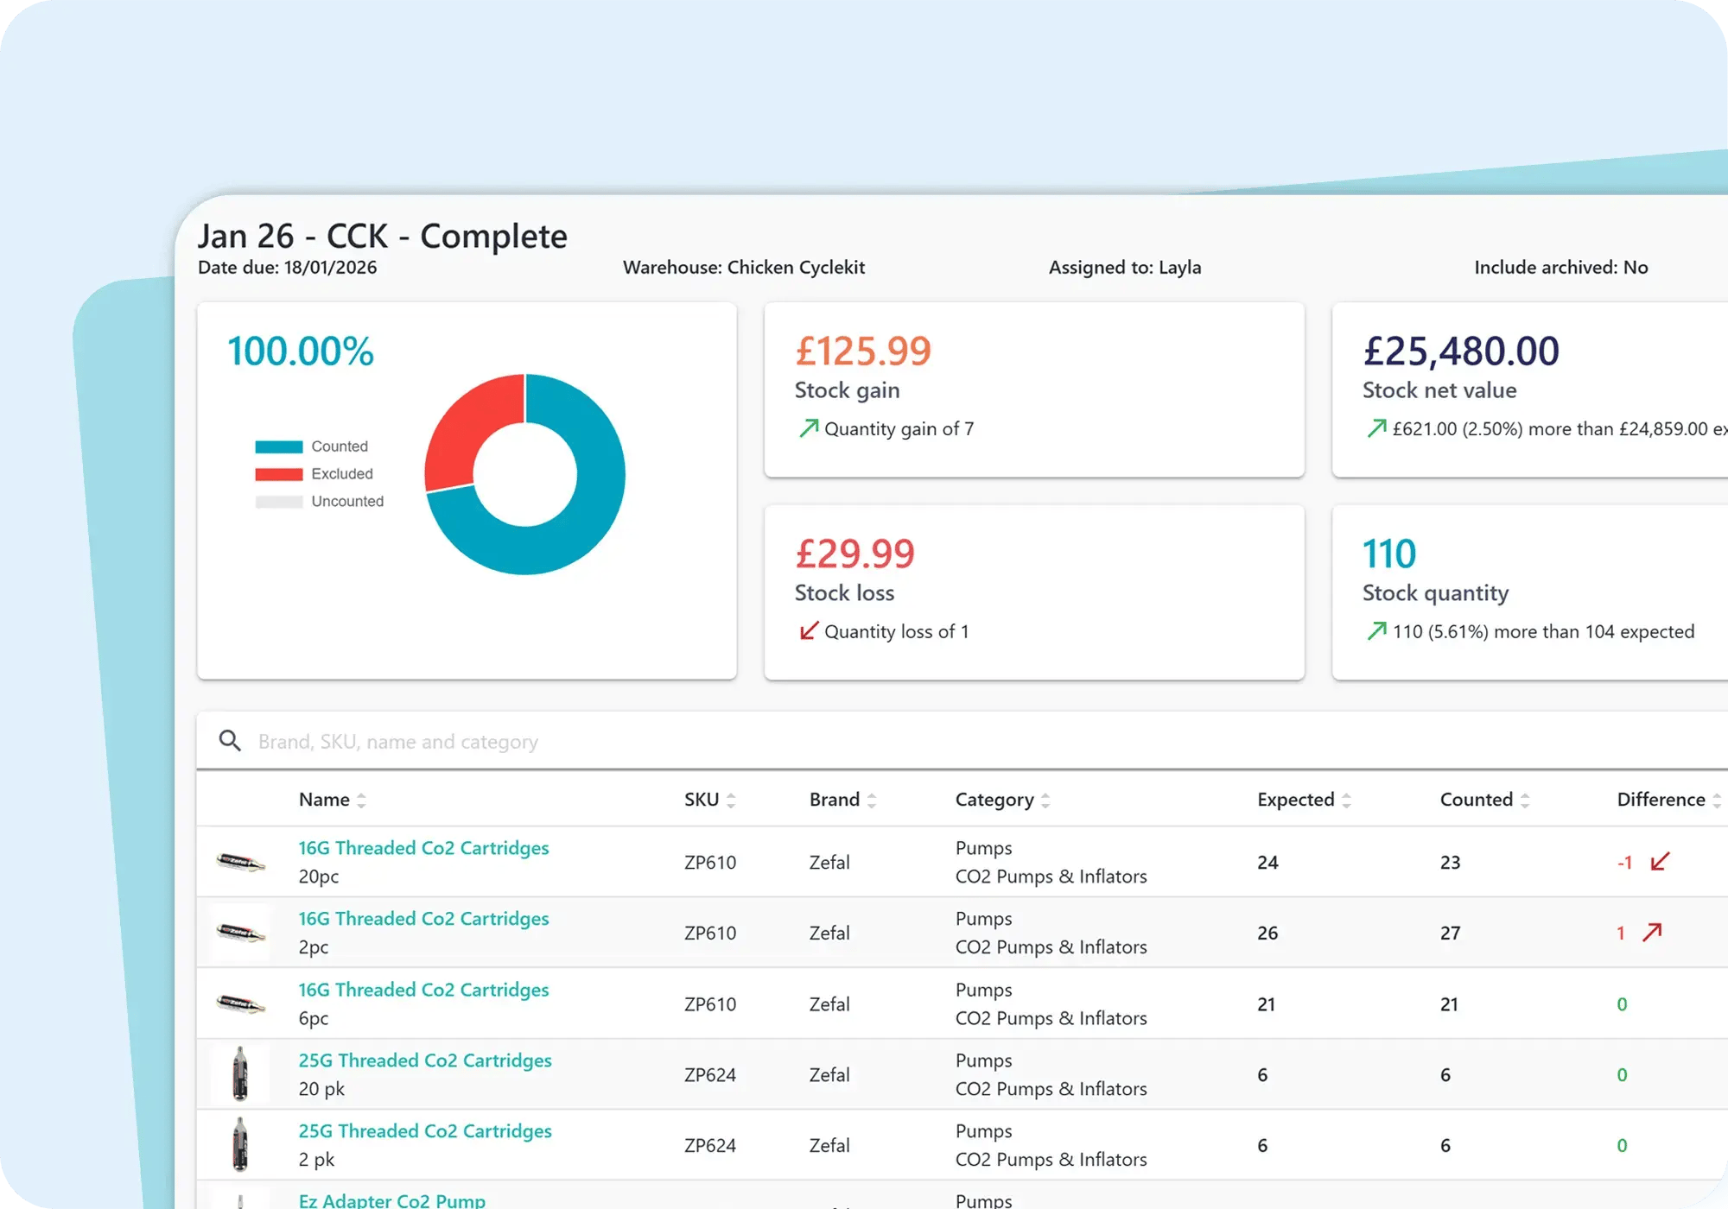The width and height of the screenshot is (1728, 1209).
Task: Click the Stock loss red arrow icon
Action: point(809,631)
